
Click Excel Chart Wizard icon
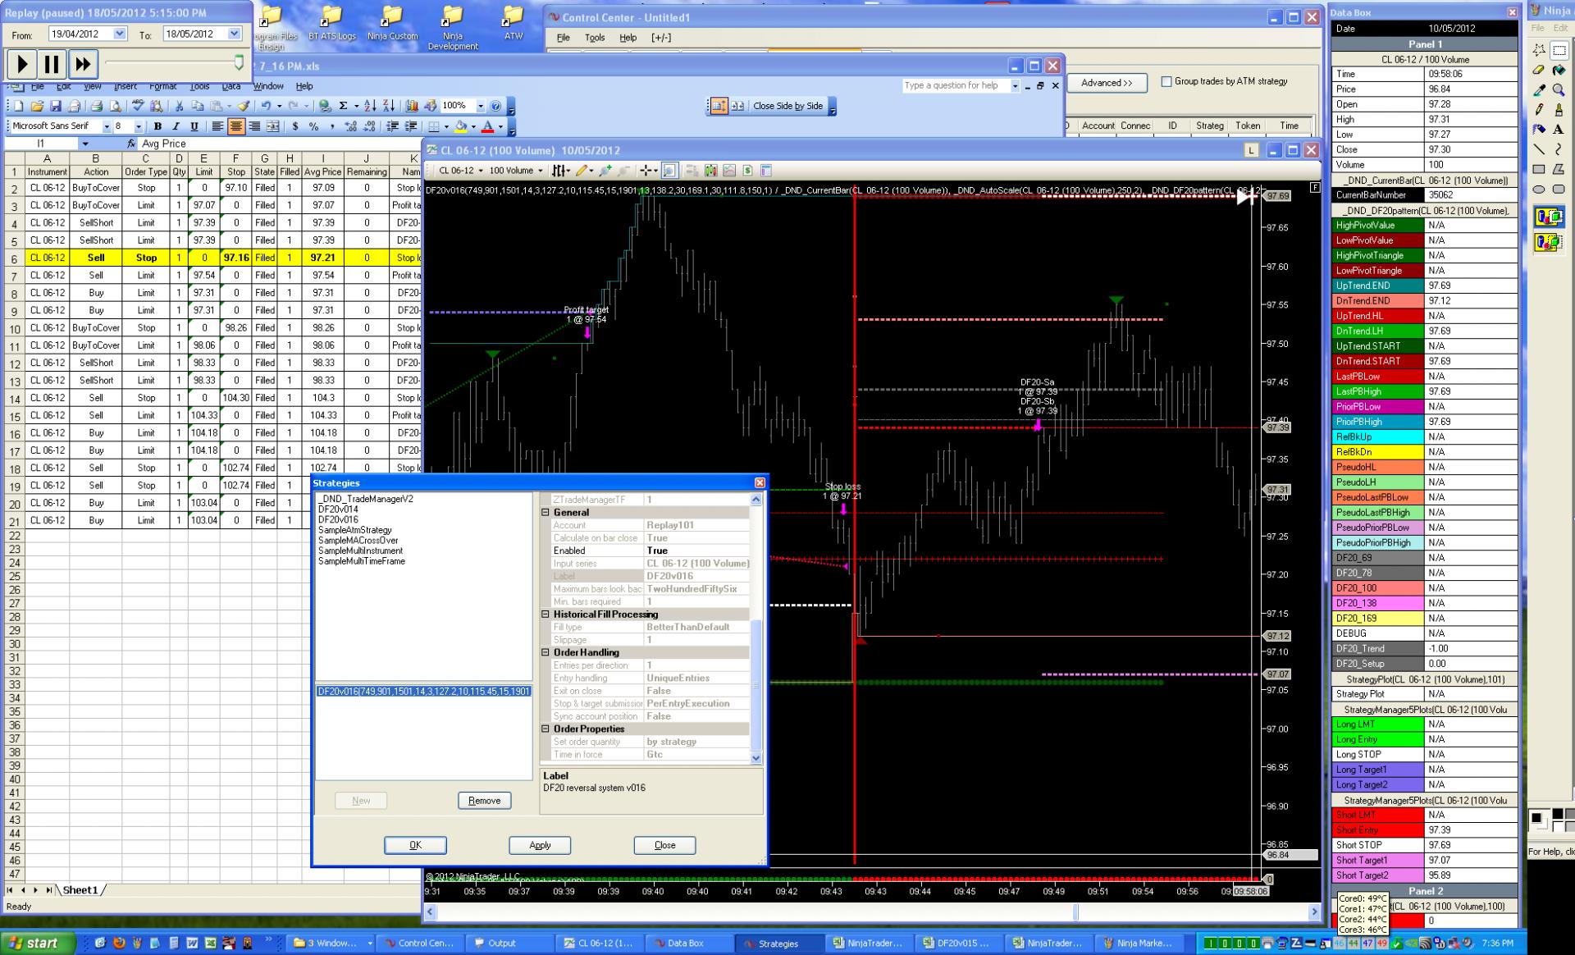coord(412,106)
